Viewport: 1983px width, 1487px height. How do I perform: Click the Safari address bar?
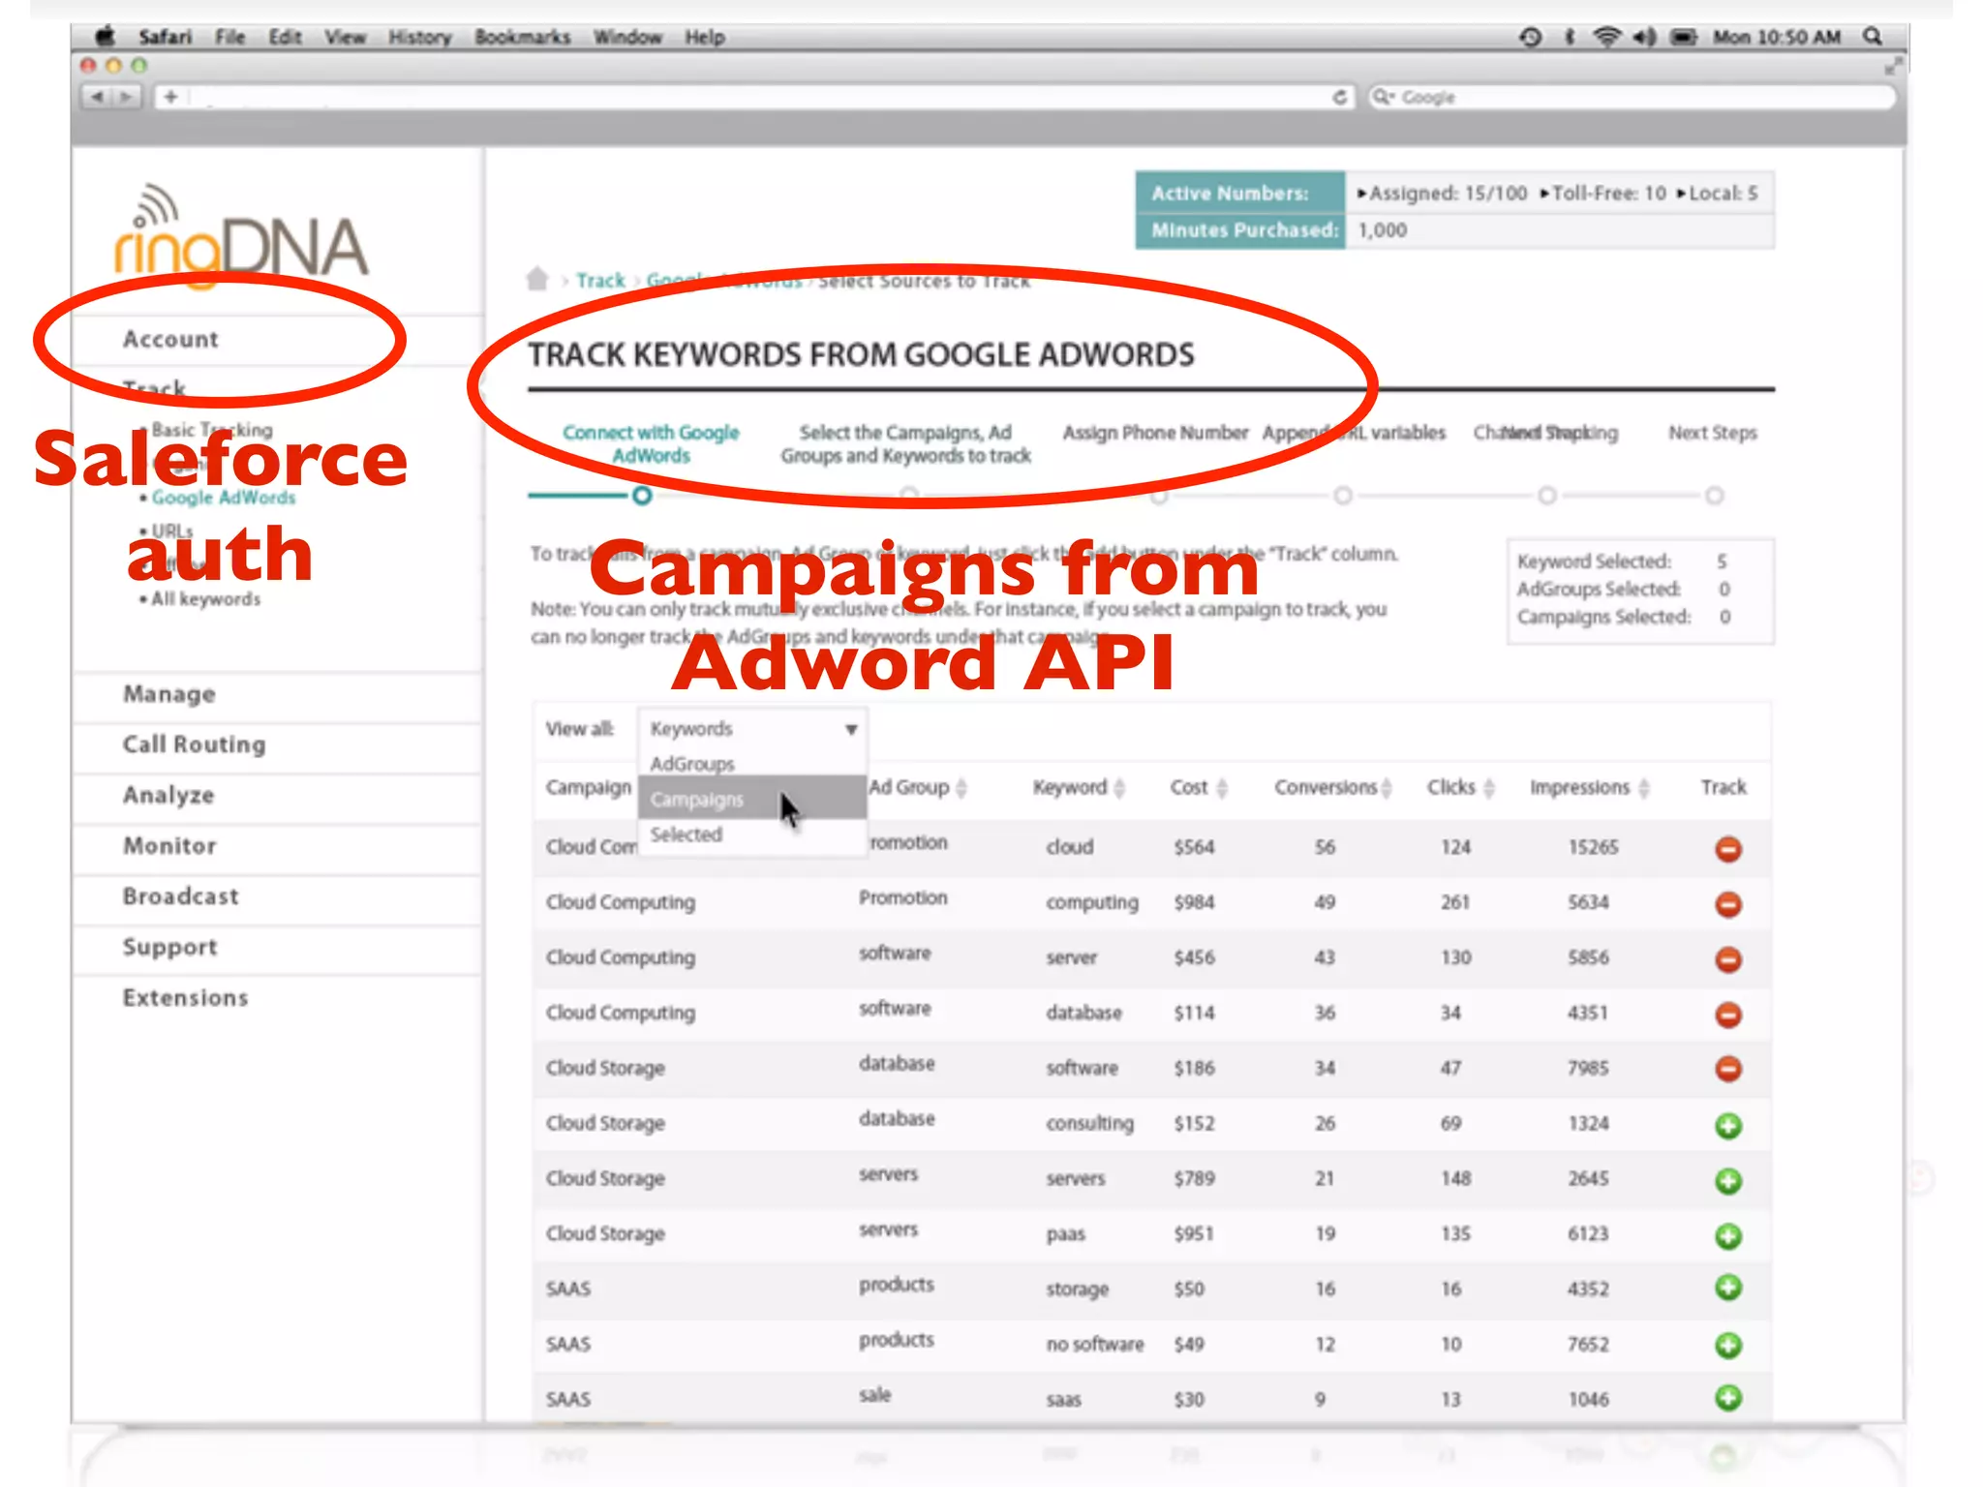pos(755,97)
